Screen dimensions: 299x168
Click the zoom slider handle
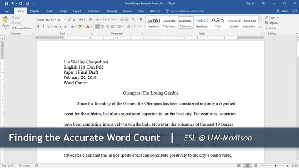275,166
